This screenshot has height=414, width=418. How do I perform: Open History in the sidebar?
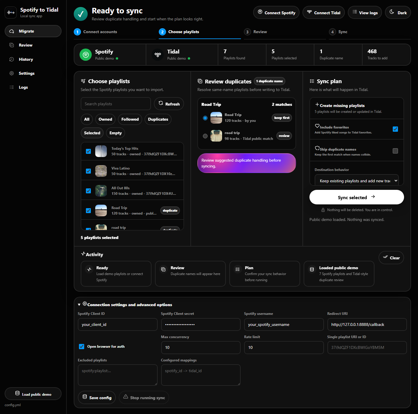[33, 59]
